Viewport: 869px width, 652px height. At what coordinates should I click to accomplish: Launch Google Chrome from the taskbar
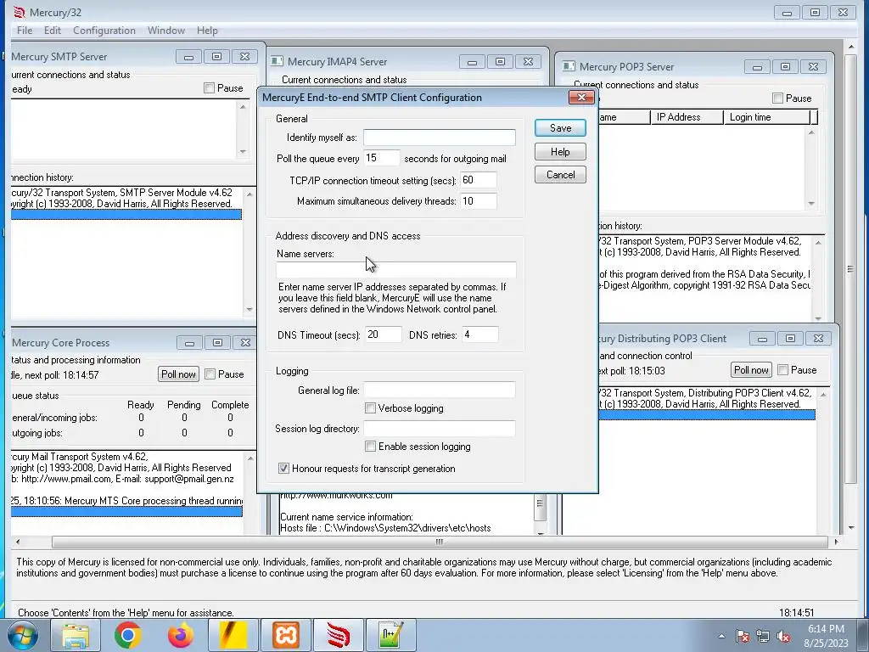(x=127, y=635)
